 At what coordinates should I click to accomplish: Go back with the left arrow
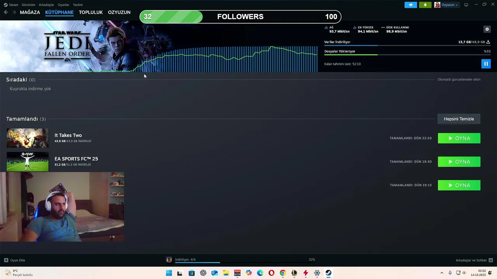click(6, 12)
